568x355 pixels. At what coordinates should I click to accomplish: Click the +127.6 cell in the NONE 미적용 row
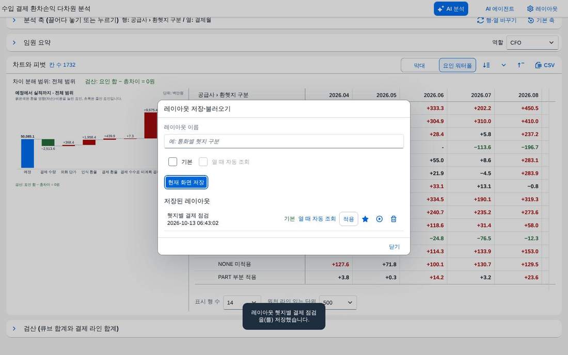340,265
